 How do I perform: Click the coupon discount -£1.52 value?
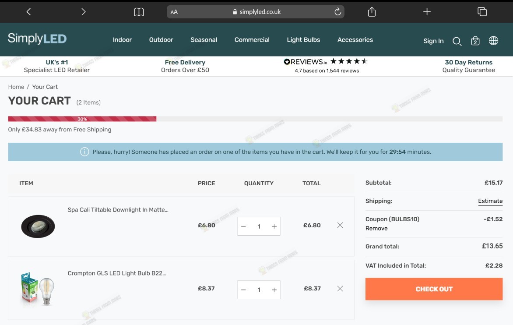pos(493,219)
